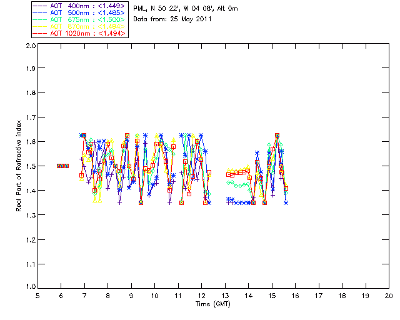The height and width of the screenshot is (320, 400).
Task: Select the PML location header text
Action: coord(186,9)
